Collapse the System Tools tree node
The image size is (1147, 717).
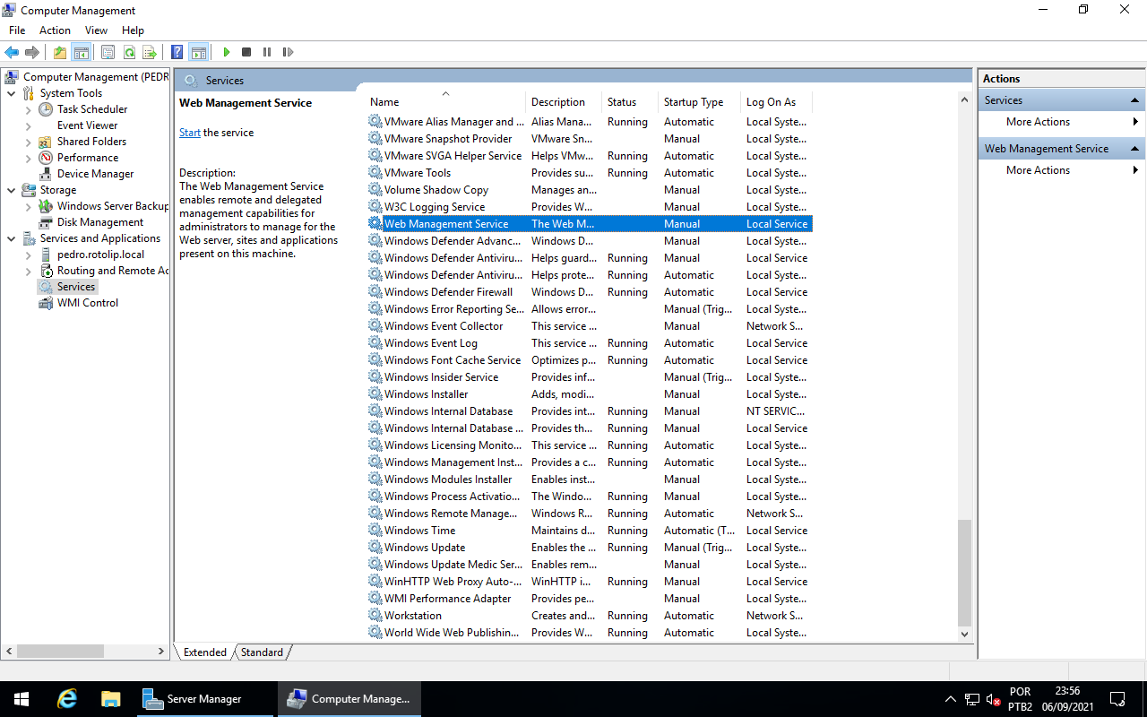click(x=11, y=93)
